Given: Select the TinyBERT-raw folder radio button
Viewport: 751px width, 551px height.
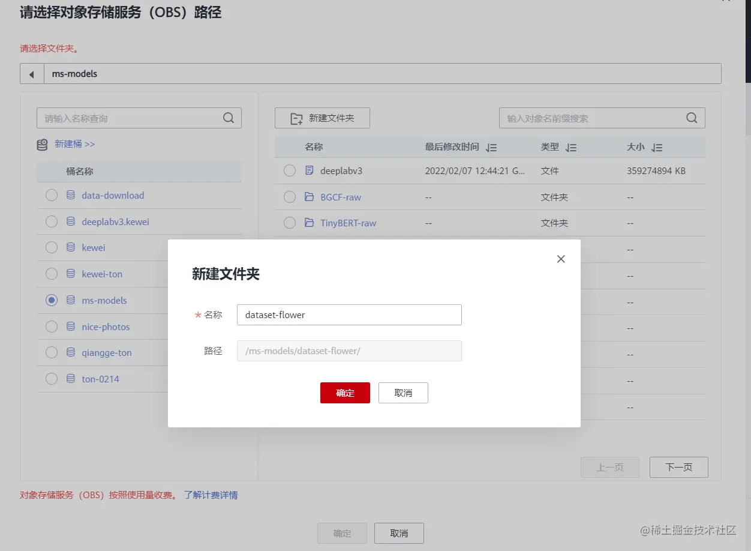Looking at the screenshot, I should (290, 223).
